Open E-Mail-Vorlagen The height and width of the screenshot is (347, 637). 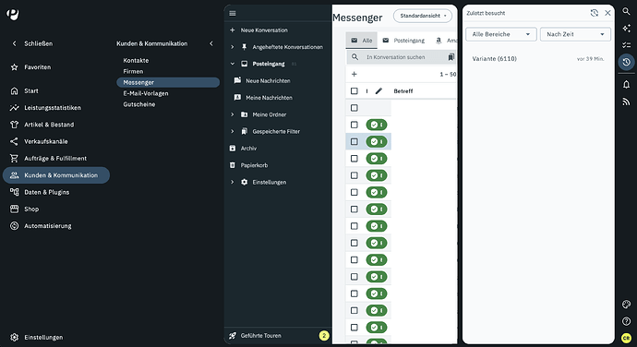coord(146,93)
